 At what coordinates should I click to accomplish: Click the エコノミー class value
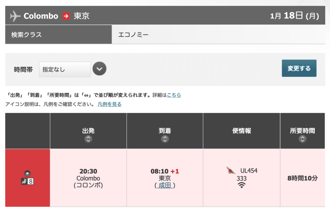pos(133,35)
